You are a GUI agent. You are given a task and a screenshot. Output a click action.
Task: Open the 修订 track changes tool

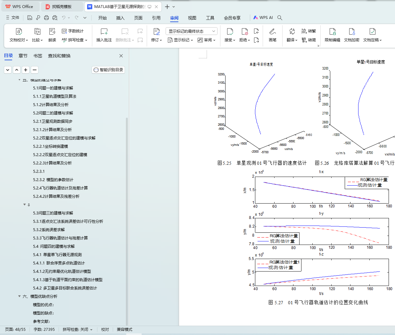point(157,35)
